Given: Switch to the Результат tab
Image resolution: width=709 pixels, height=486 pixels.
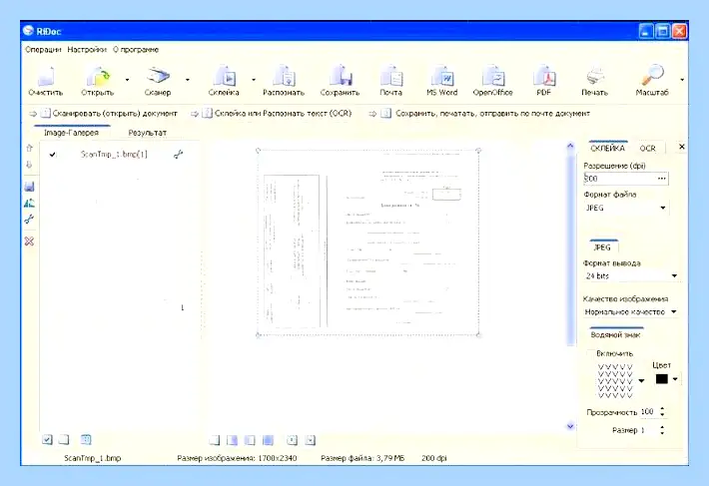Looking at the screenshot, I should [x=148, y=133].
